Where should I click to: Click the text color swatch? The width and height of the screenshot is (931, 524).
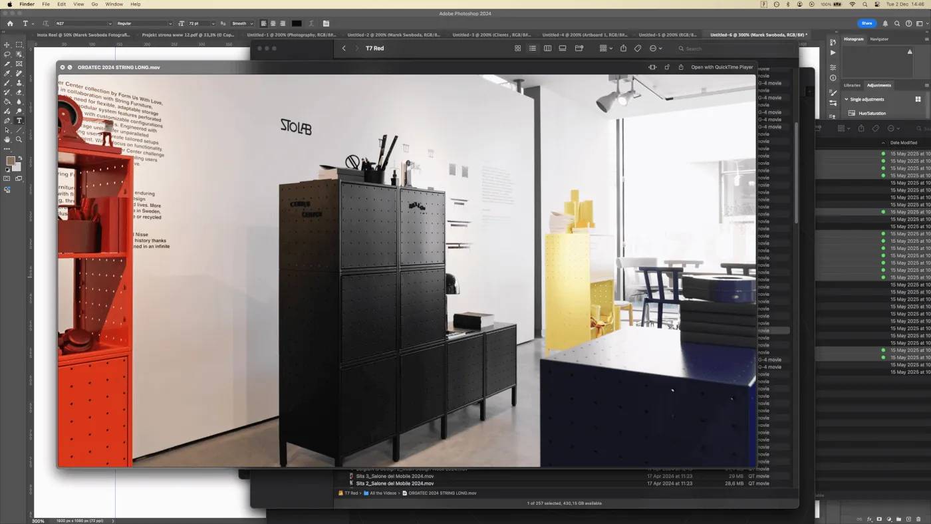pyautogui.click(x=297, y=23)
